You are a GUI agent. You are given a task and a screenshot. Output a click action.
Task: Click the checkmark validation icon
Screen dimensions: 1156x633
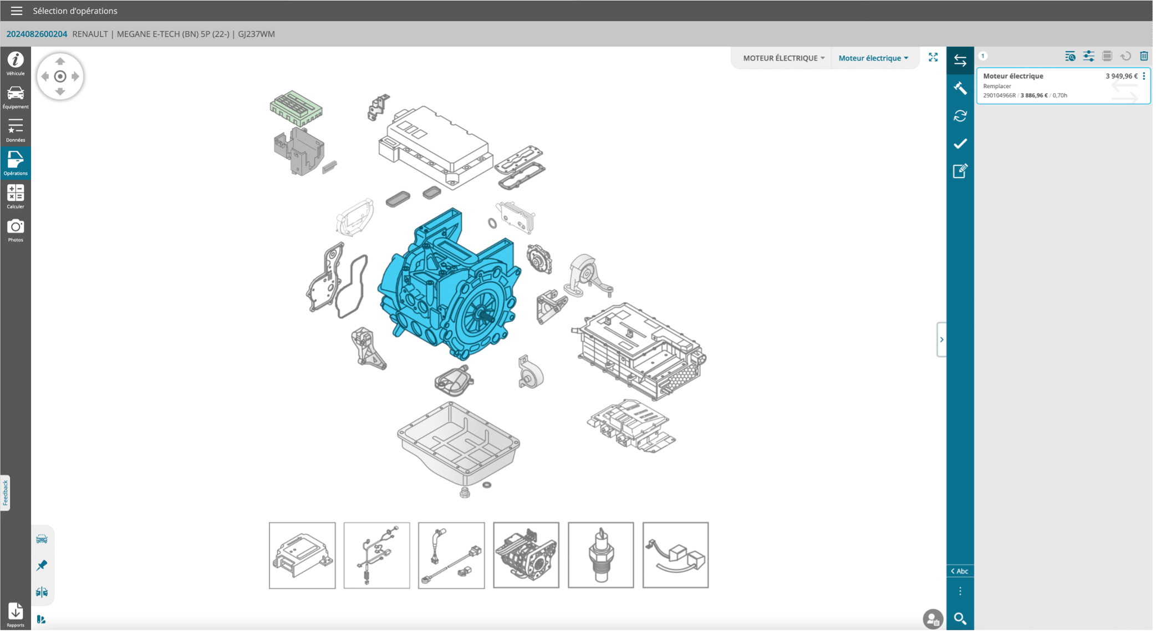click(960, 144)
